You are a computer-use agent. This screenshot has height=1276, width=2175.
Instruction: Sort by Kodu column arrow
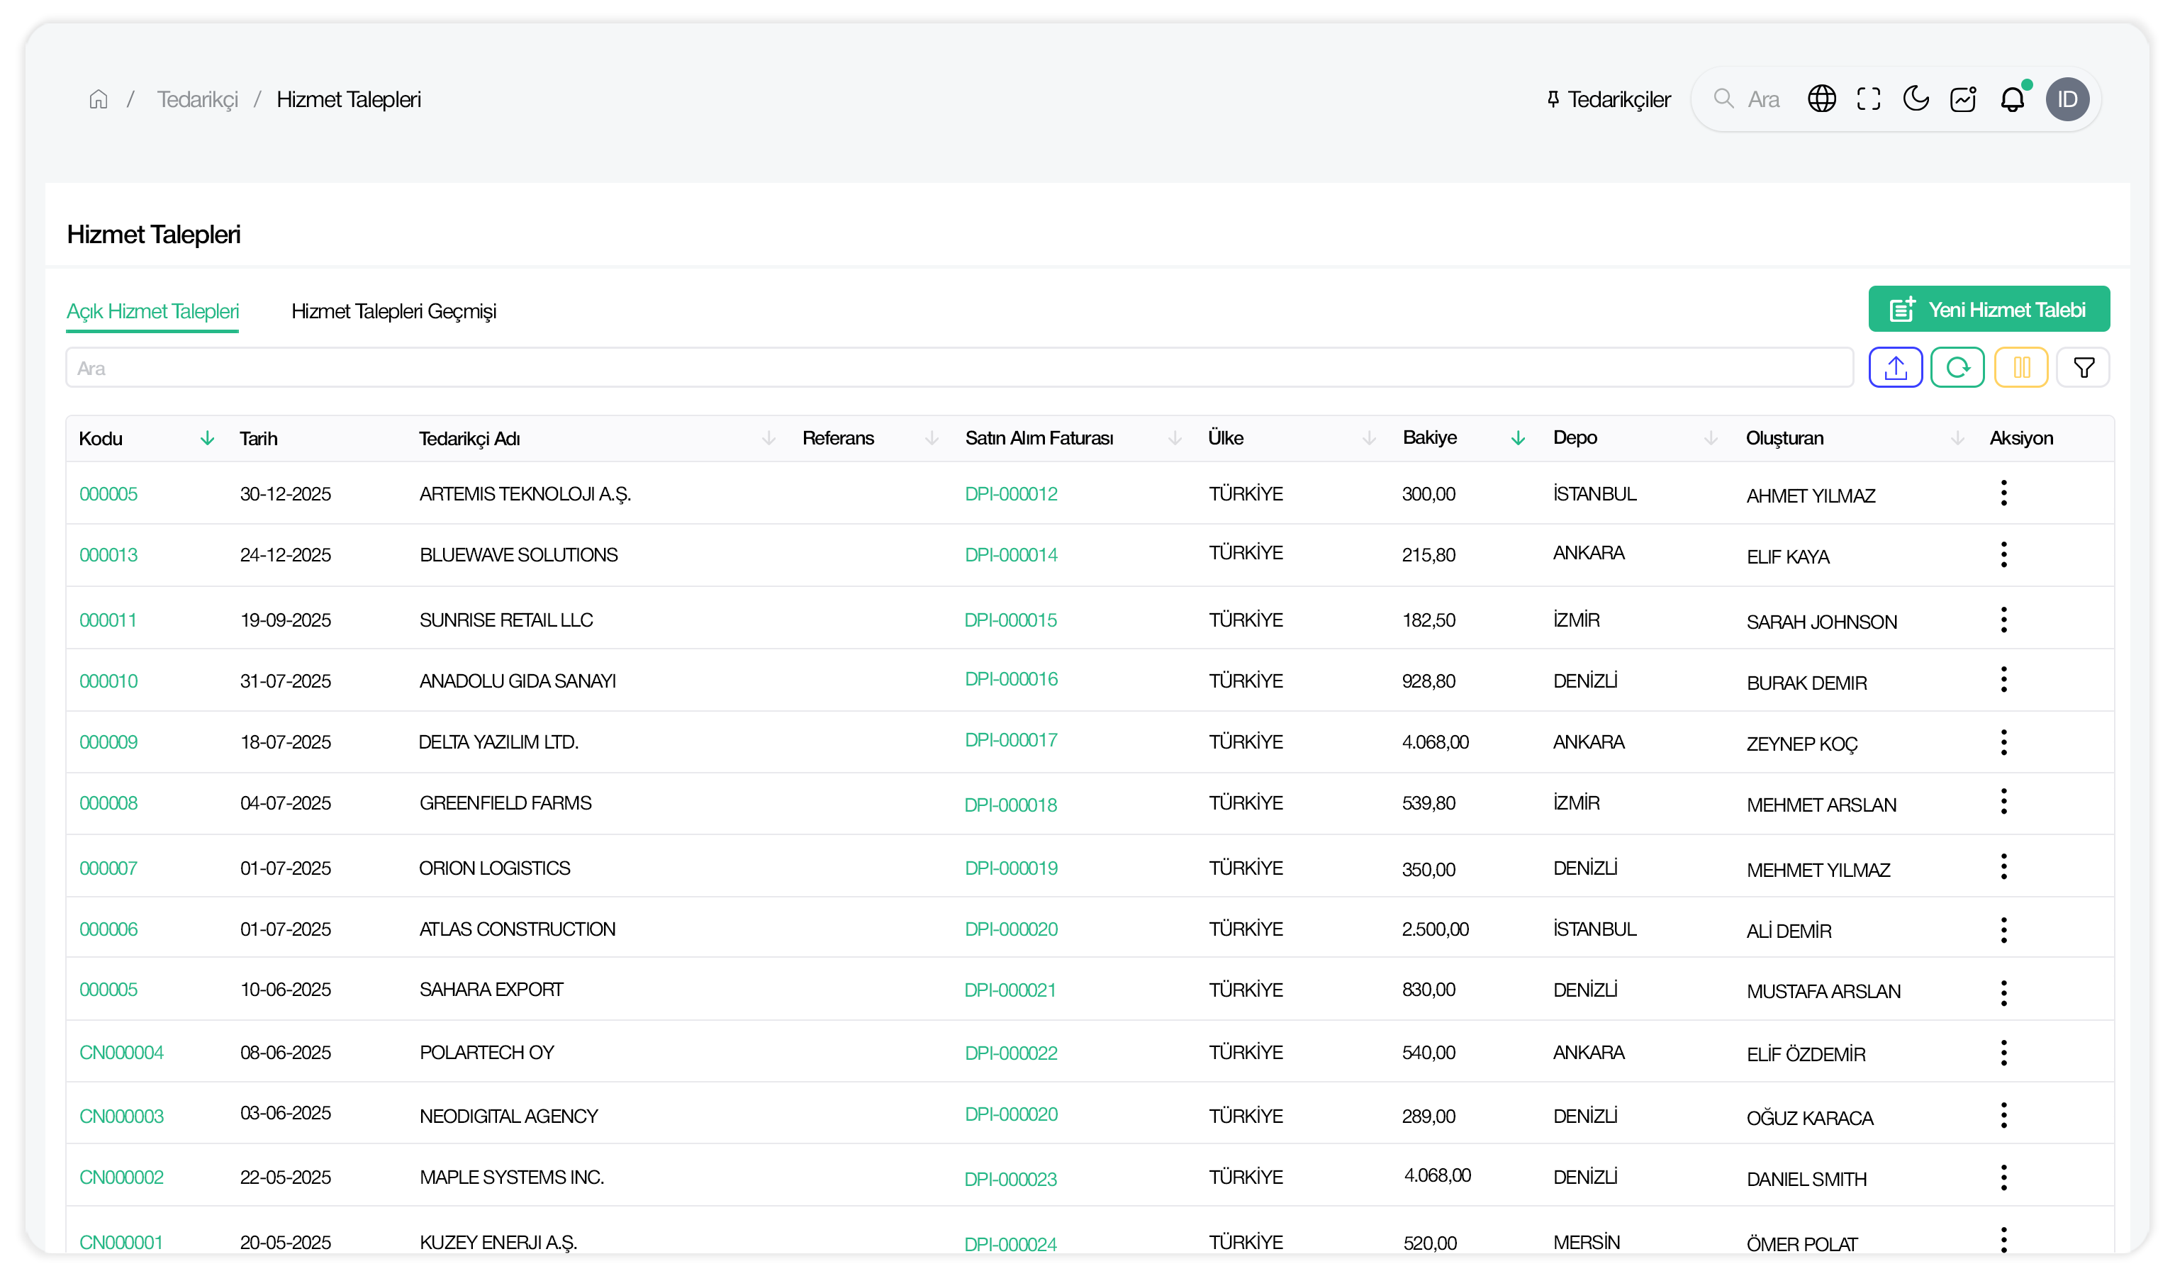pos(207,439)
